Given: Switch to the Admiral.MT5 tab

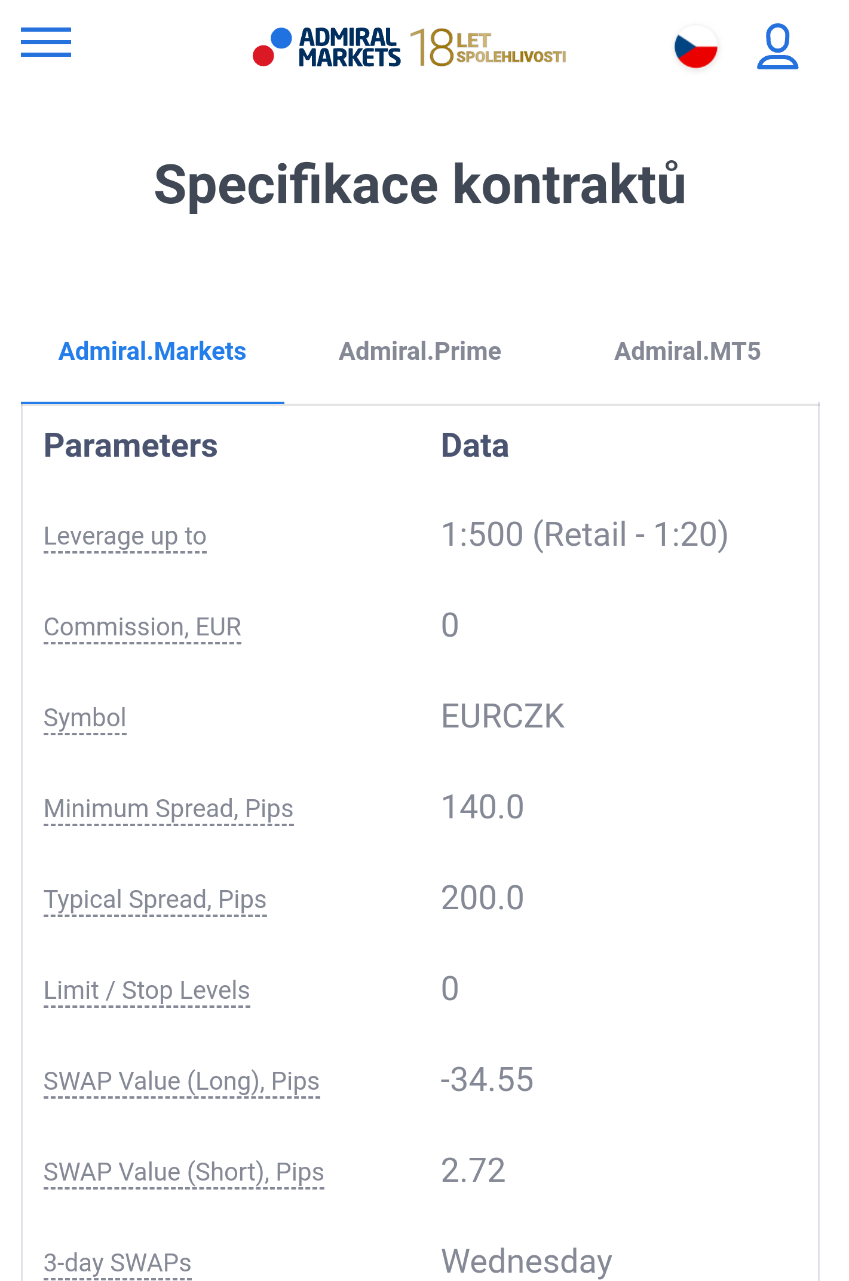Looking at the screenshot, I should [x=688, y=351].
